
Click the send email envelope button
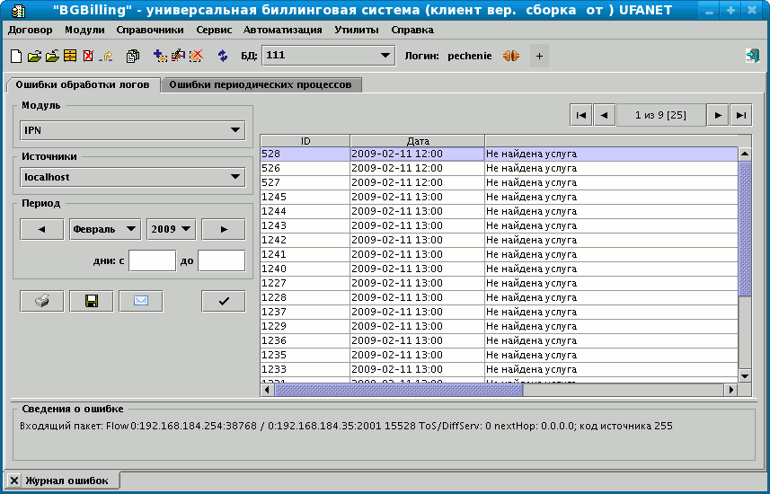pyautogui.click(x=141, y=301)
